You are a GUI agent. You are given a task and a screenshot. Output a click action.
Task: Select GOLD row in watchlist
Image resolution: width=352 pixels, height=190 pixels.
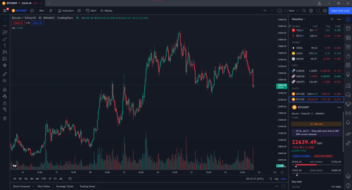click(x=316, y=53)
